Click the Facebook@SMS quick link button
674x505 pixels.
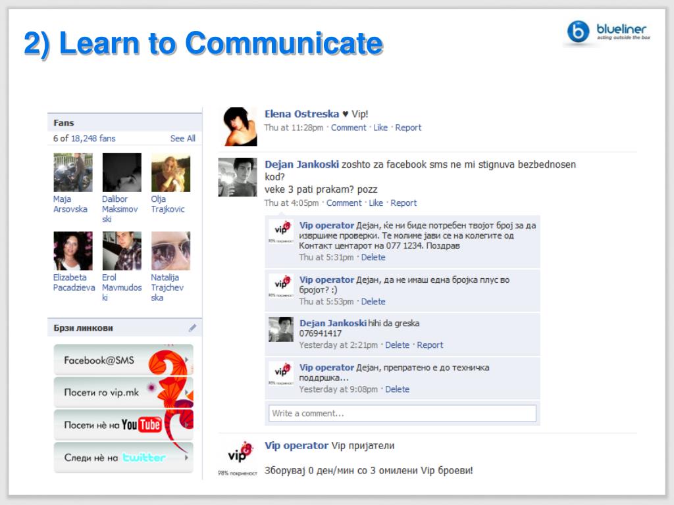coord(123,360)
